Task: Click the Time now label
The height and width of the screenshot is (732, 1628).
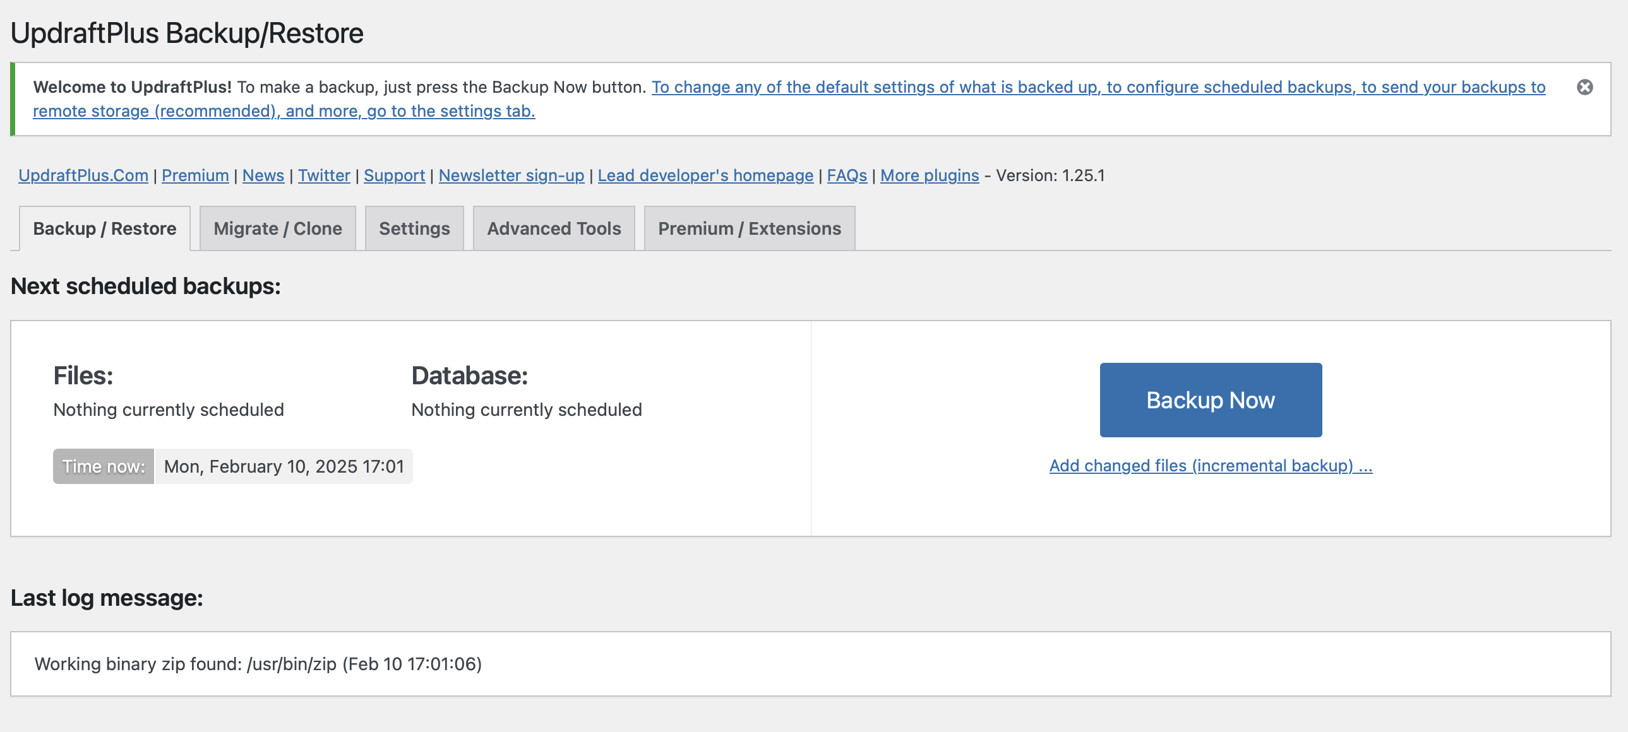Action: coord(103,467)
